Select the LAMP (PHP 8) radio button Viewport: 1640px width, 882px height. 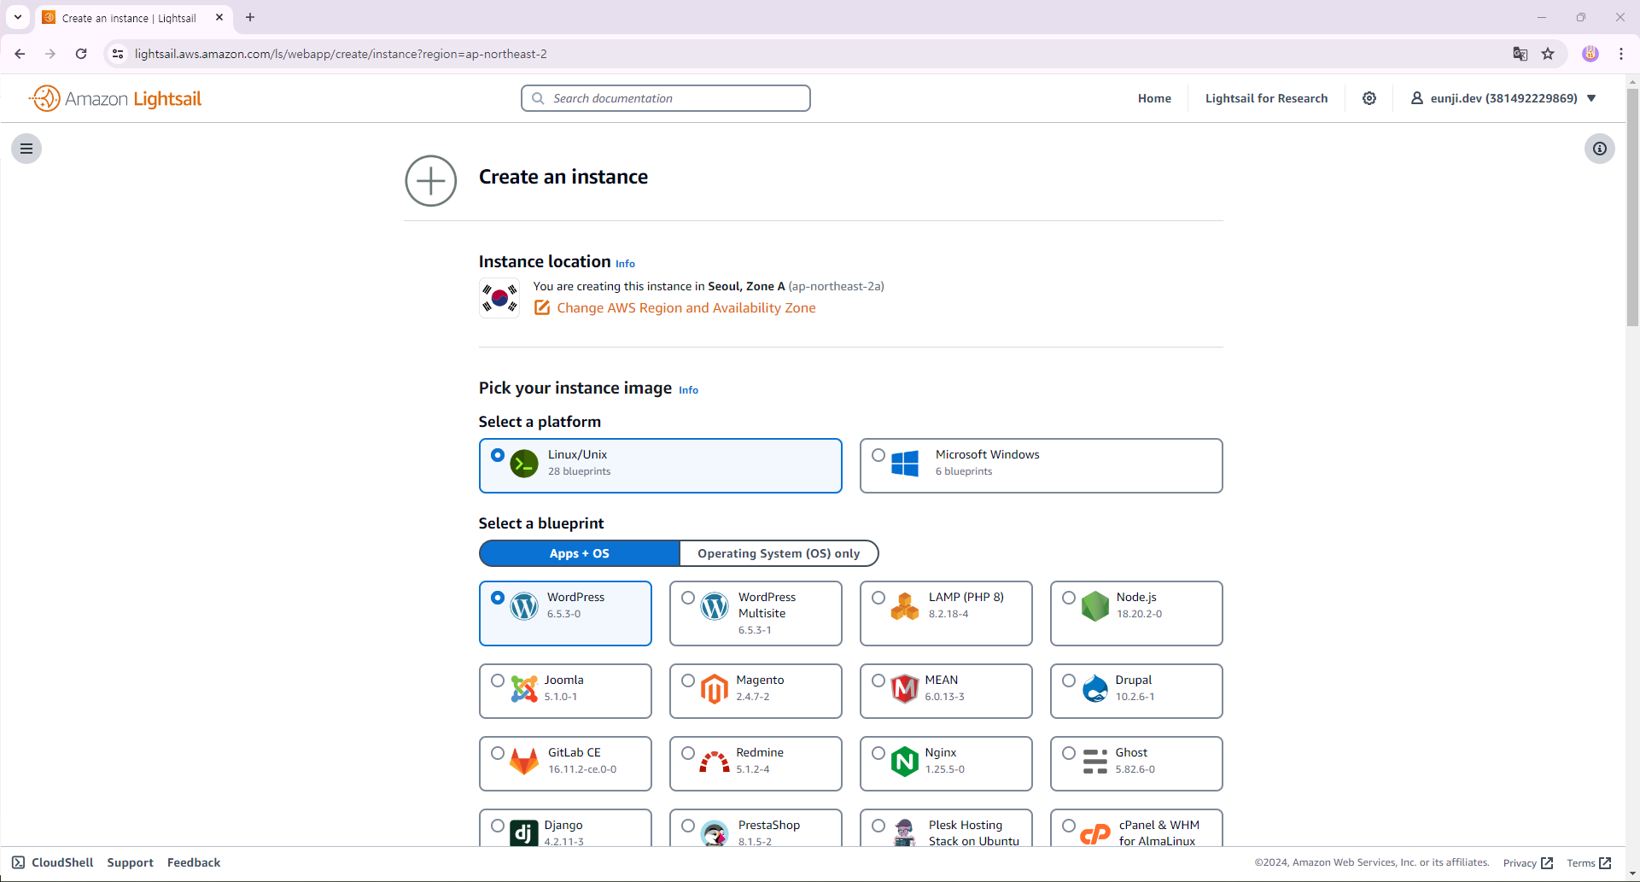(878, 598)
